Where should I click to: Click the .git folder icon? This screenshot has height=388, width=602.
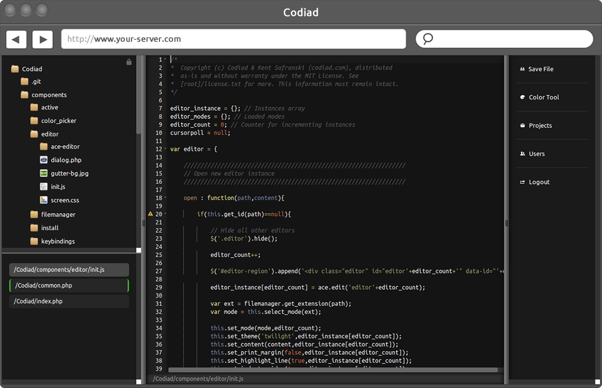[24, 82]
